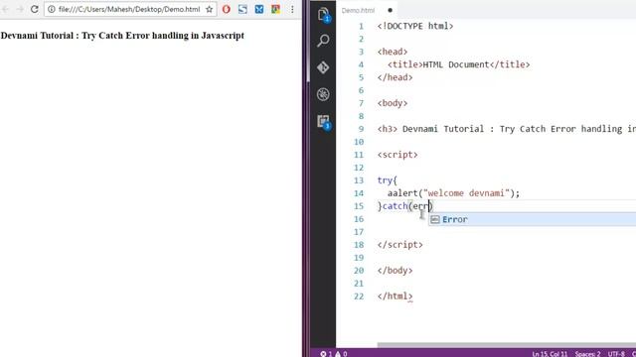Open the Debug view in activity bar
636x357 pixels.
pyautogui.click(x=323, y=94)
